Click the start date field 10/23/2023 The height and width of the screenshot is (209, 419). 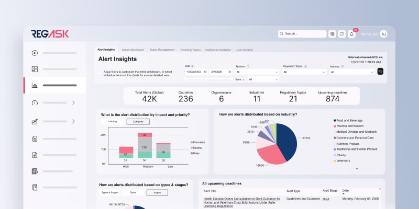click(196, 72)
